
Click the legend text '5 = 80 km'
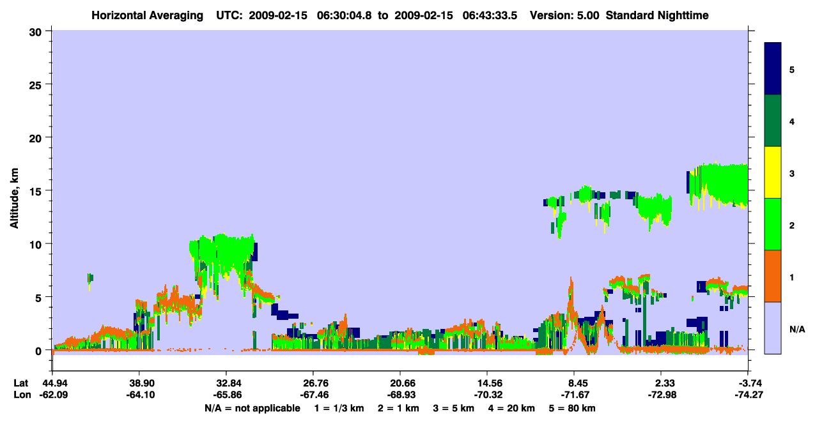pos(571,408)
